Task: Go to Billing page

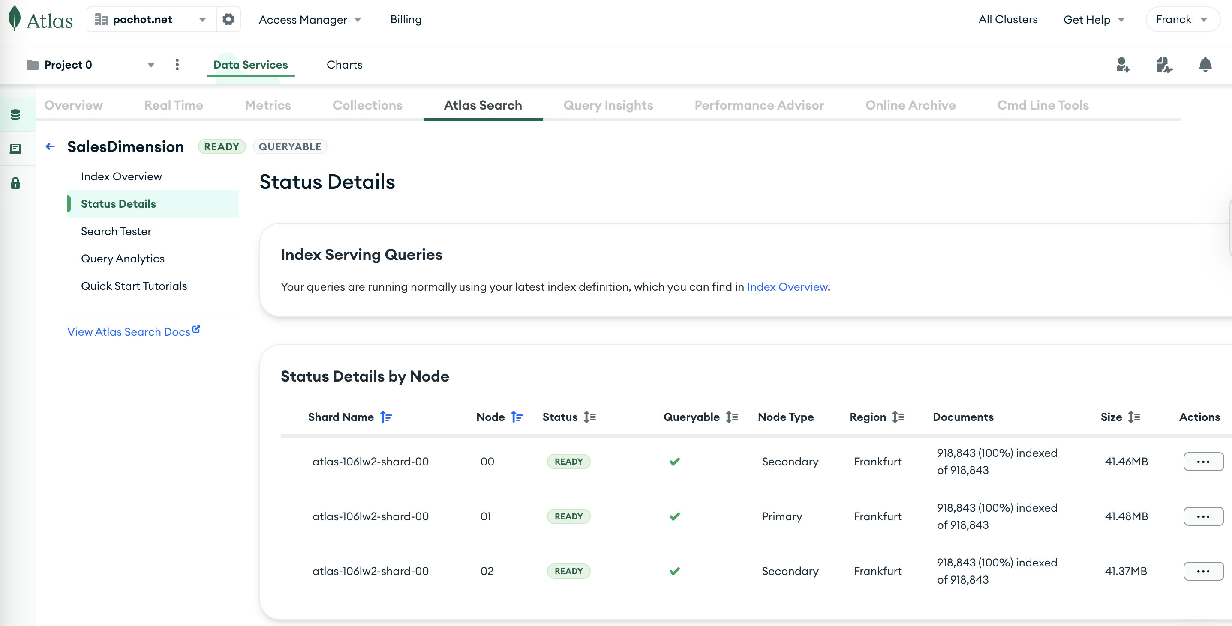Action: point(406,19)
